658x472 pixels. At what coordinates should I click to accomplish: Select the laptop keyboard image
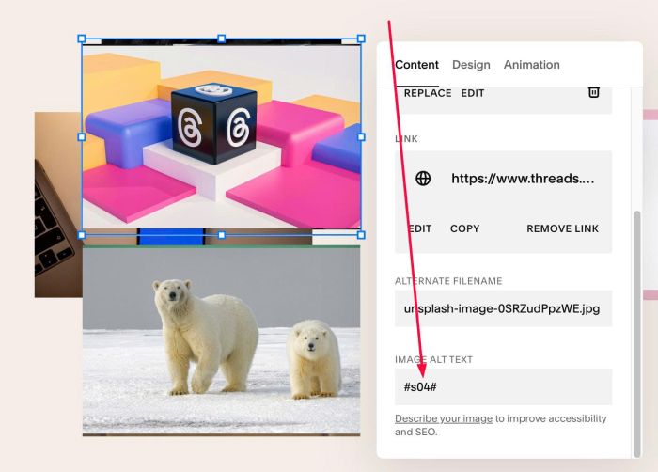(x=58, y=205)
